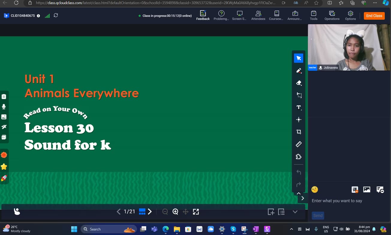Choose the text tool
The width and height of the screenshot is (391, 235).
(298, 108)
